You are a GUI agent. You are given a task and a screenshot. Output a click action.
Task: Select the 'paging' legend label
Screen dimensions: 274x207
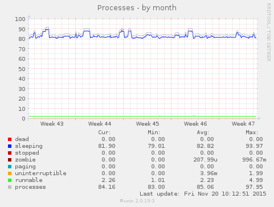point(25,167)
